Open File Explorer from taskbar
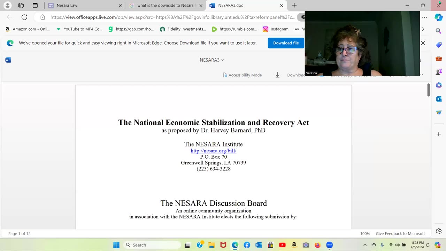Viewport: 446px width, 251px height. click(212, 245)
